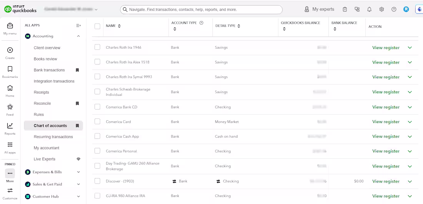Viewport: 423px width, 204px height.
Task: Click the Create plus icon
Action: [x=10, y=50]
